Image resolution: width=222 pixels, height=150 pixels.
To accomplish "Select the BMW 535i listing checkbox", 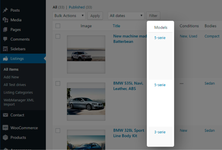I will click(x=58, y=83).
